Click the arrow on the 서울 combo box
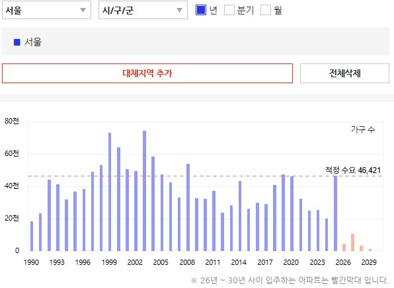Screen dimensions: 394x288 point(83,10)
